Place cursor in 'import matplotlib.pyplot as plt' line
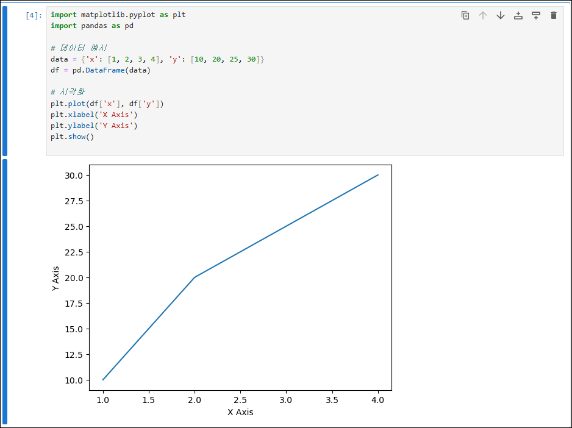This screenshot has width=572, height=428. (118, 15)
